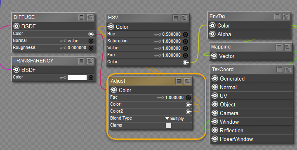Edit the Roughness value 0.000000
The height and width of the screenshot is (150, 297).
coord(77,48)
